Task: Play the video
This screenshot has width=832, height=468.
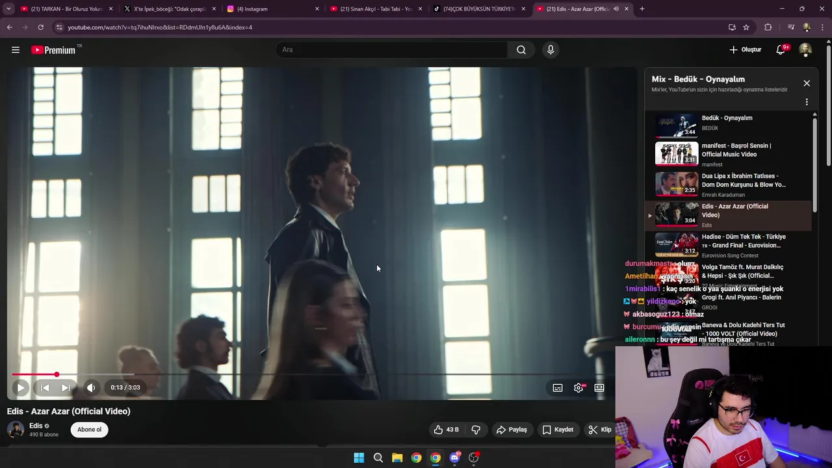Action: tap(20, 387)
